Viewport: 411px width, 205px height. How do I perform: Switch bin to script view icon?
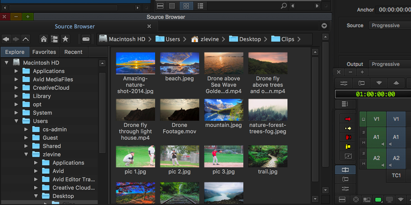200,6
